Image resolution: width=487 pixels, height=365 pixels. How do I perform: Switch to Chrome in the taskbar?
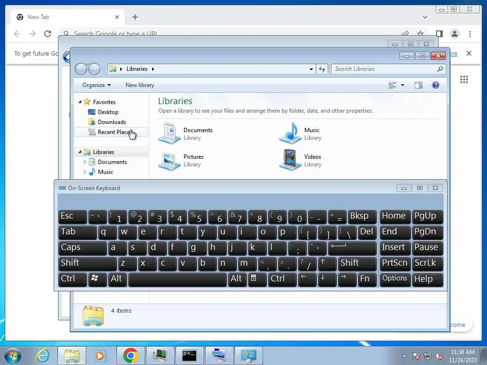pyautogui.click(x=130, y=355)
